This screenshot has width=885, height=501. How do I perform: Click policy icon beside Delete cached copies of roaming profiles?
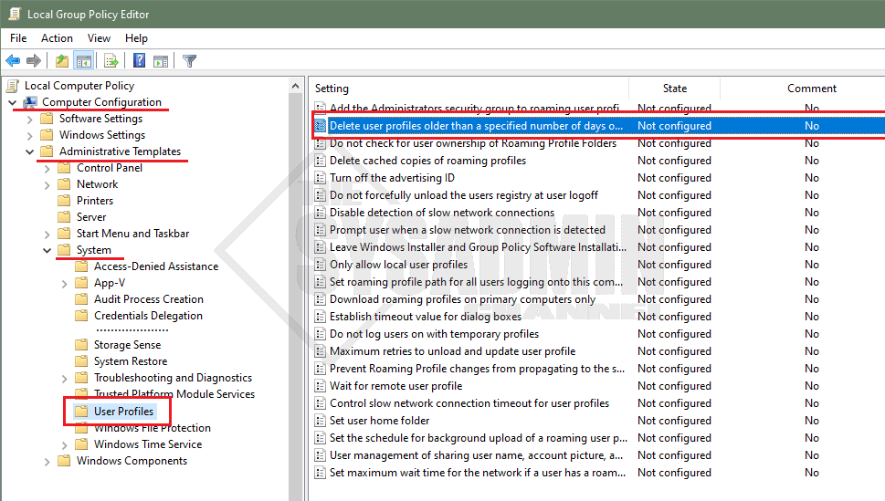pos(320,161)
